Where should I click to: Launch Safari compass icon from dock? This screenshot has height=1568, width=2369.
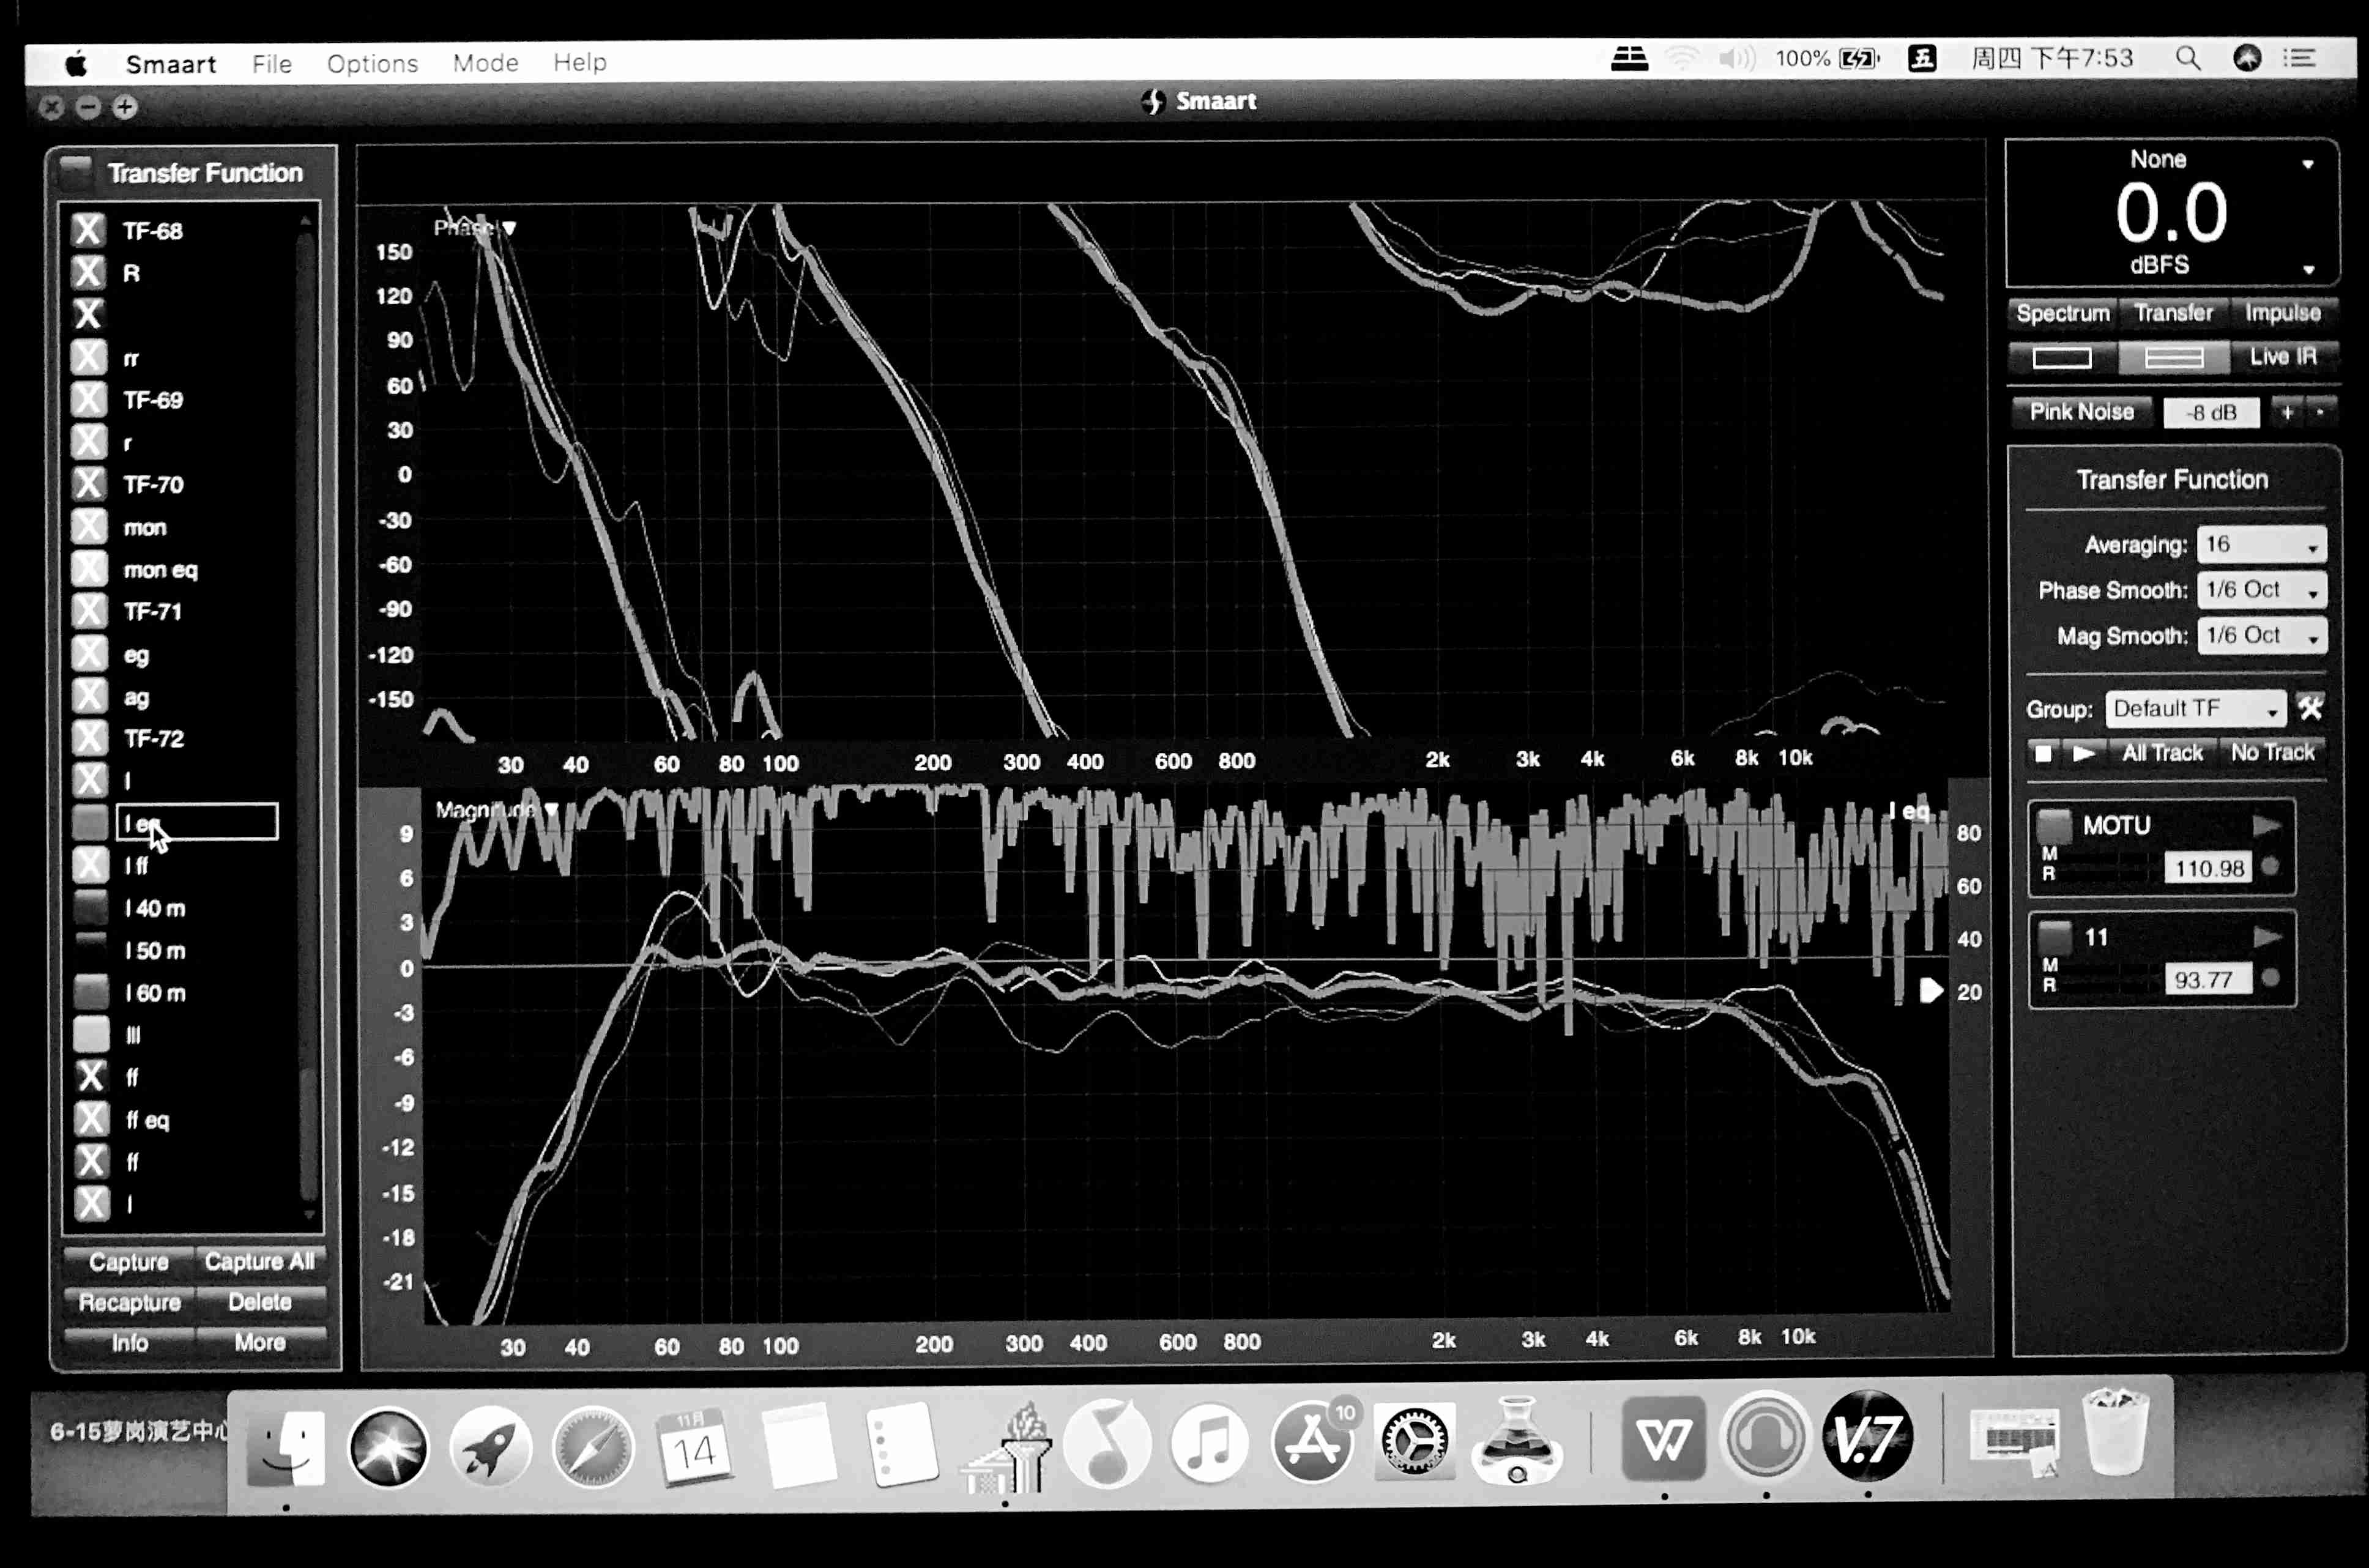[x=592, y=1446]
